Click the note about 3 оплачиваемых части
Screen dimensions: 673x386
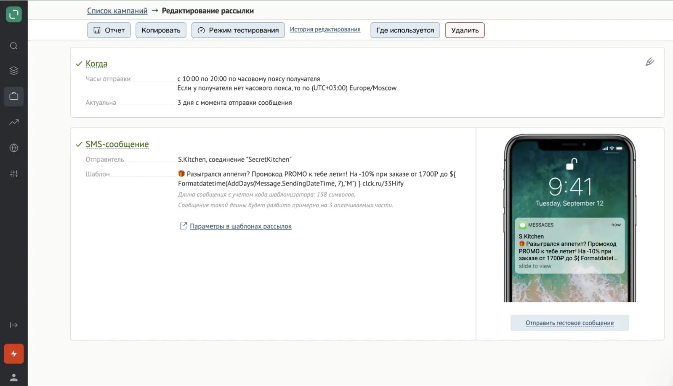coord(285,205)
